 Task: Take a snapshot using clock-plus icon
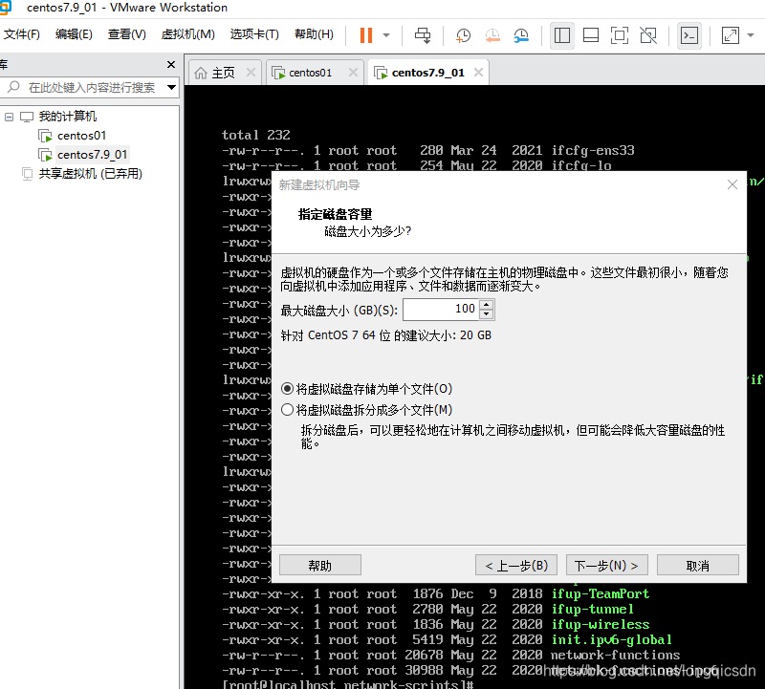click(x=463, y=35)
